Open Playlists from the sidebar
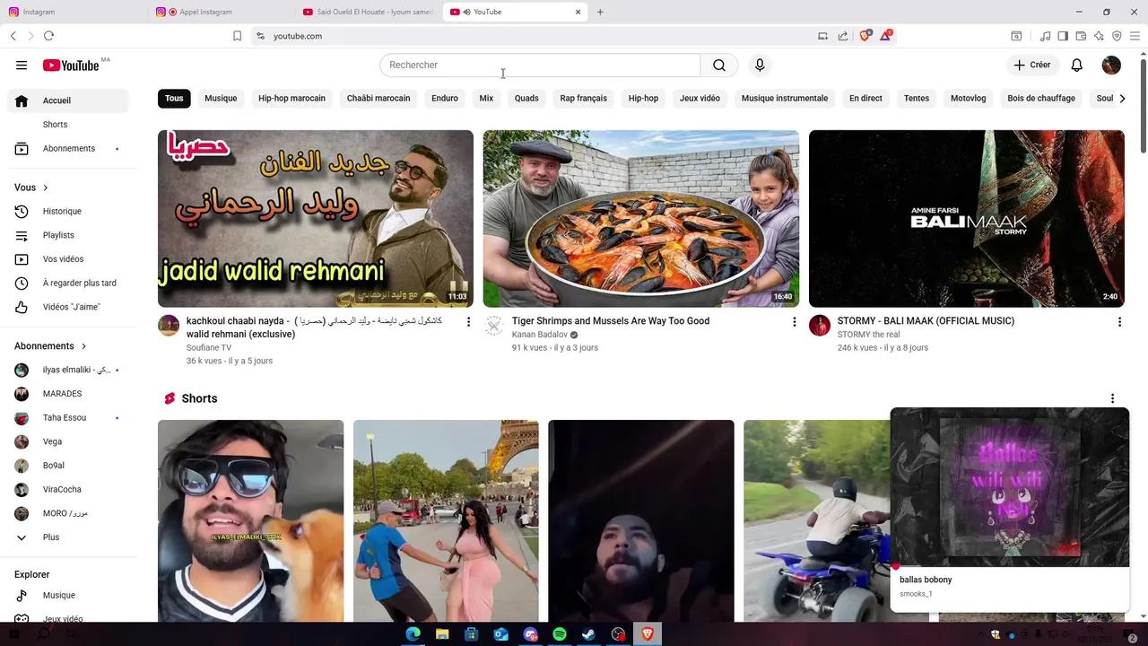Image resolution: width=1148 pixels, height=646 pixels. click(68, 235)
